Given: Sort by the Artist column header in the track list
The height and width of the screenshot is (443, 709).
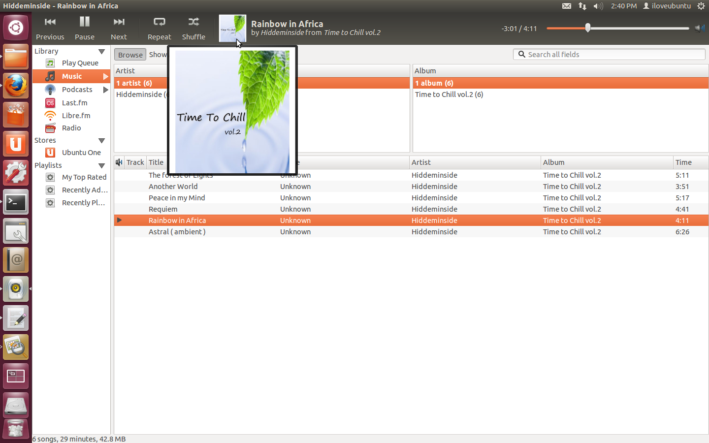Looking at the screenshot, I should coord(475,162).
